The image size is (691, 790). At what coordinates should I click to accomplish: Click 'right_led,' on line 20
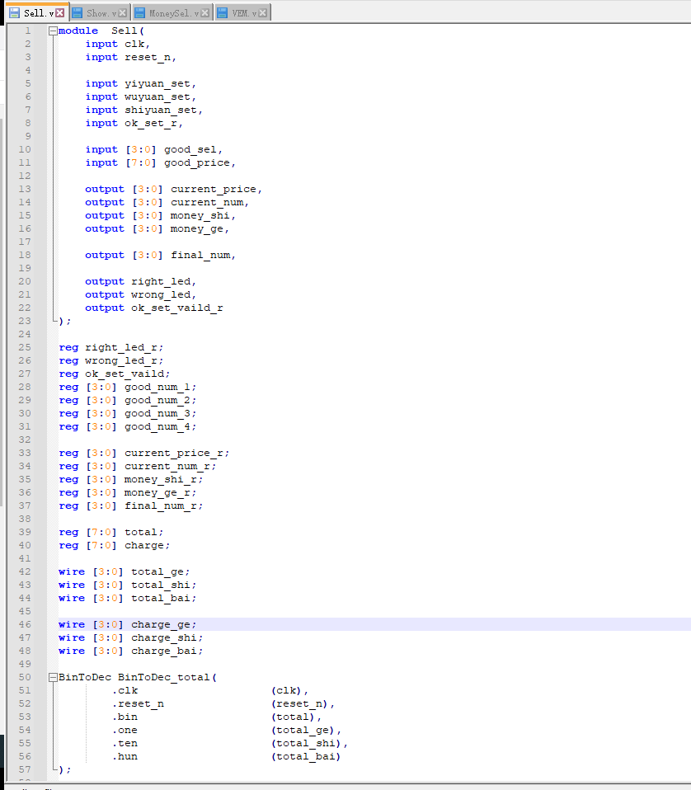[x=163, y=282]
